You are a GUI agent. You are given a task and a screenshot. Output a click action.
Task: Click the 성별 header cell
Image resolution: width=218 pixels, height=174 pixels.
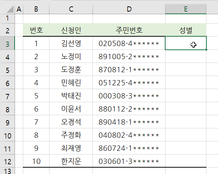coord(186,30)
